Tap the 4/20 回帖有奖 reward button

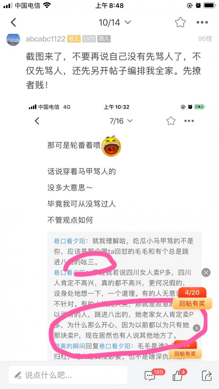(x=192, y=298)
